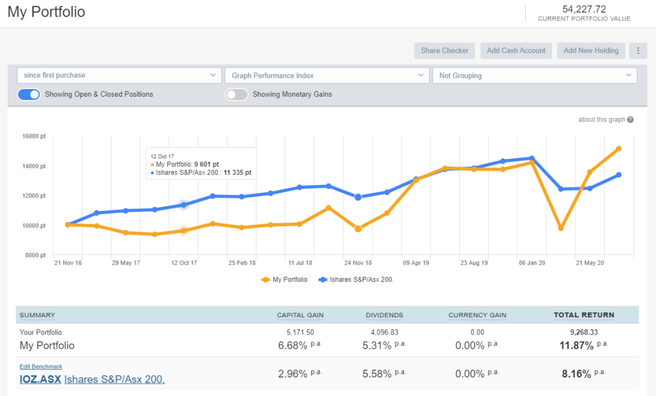Click the Total Return column header
The width and height of the screenshot is (656, 396).
click(x=584, y=315)
